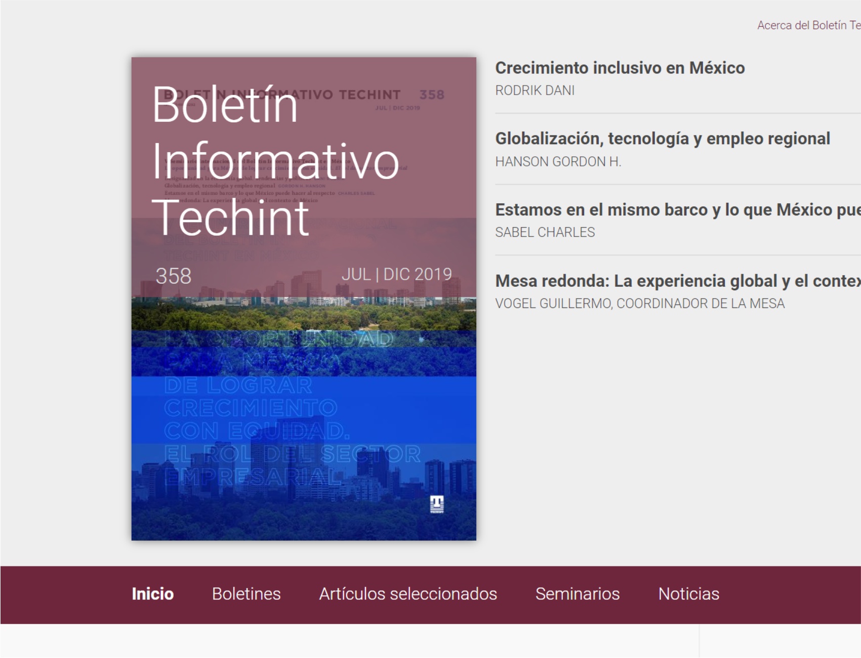Viewport: 861px width, 658px height.
Task: Select author name HANSON GORDON H.
Action: [558, 162]
